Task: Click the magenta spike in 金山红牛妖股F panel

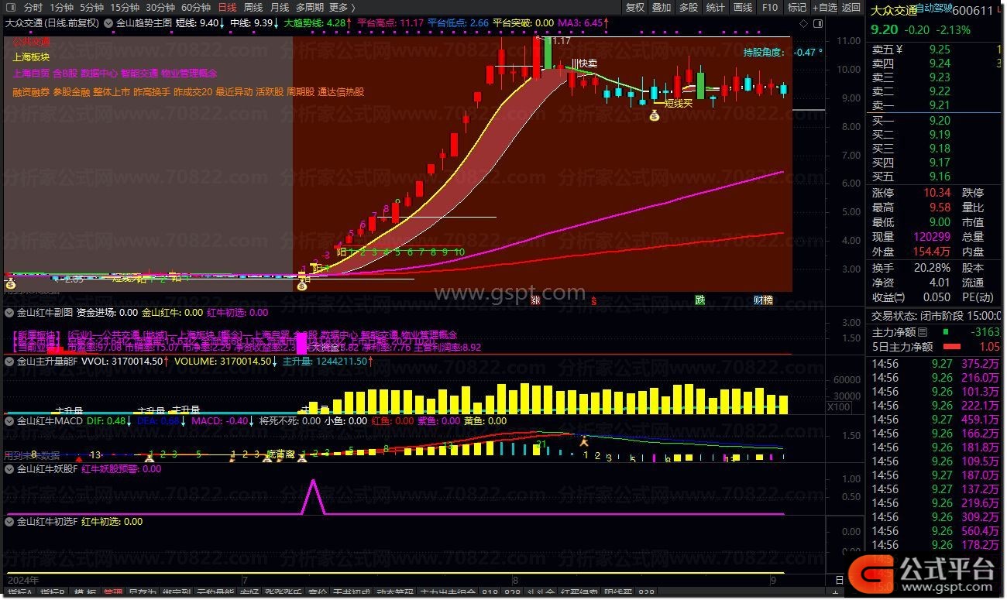Action: point(313,496)
